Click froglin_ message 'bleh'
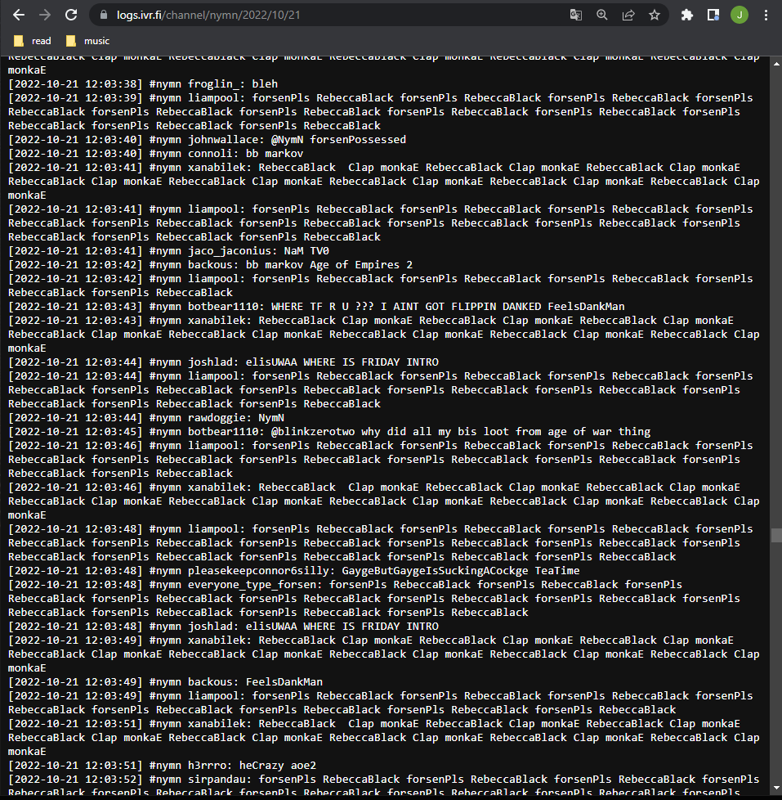 pos(143,83)
